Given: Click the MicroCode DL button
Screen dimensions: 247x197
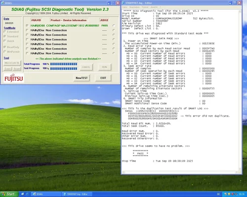Looking at the screenshot, I should 12,63.
